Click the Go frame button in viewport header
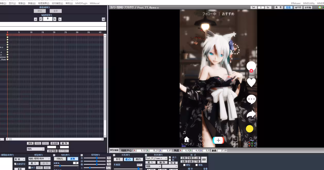 coord(268,7)
